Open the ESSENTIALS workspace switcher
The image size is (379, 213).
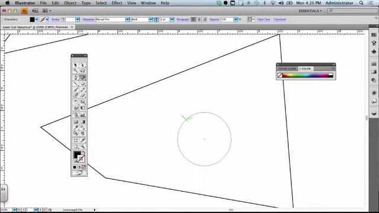(x=310, y=11)
